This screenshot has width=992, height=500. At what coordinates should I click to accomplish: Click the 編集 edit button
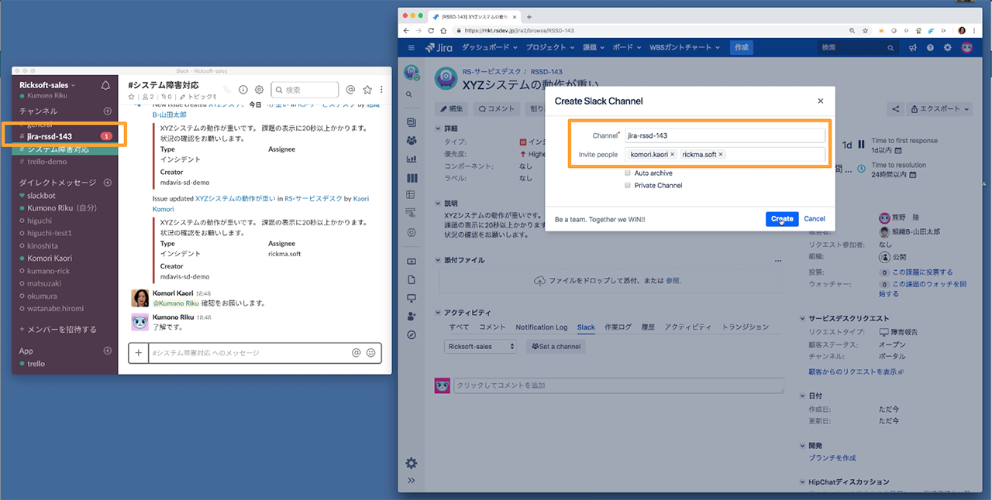(x=451, y=109)
